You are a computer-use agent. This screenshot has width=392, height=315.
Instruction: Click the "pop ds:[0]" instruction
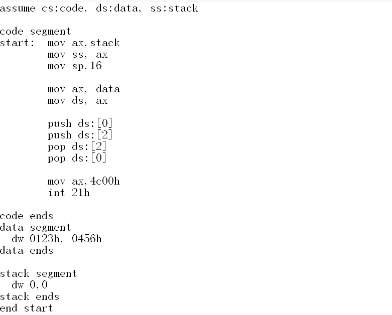tap(77, 158)
